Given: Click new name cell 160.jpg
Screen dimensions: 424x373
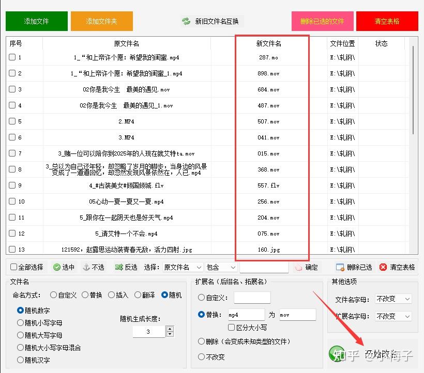Looking at the screenshot, I should (x=268, y=250).
